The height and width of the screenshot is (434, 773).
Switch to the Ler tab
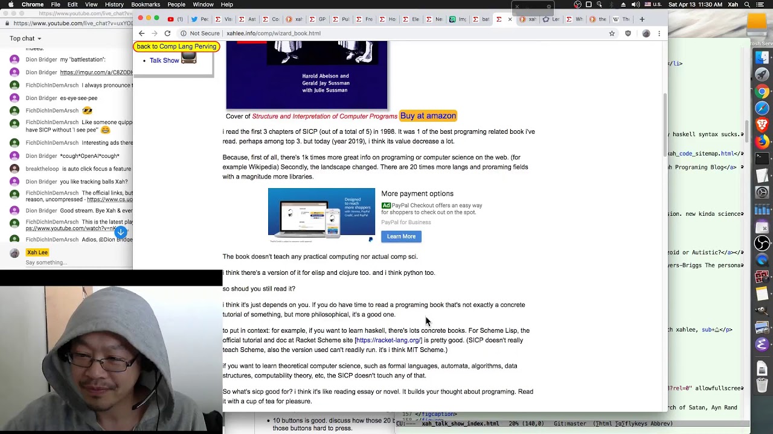(551, 19)
